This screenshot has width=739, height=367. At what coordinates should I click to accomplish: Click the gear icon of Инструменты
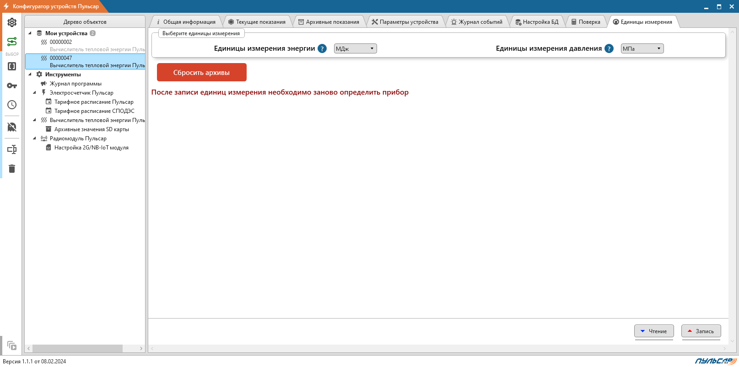(39, 74)
